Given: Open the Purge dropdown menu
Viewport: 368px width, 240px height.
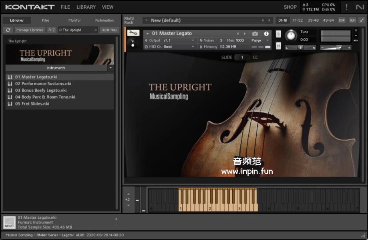Looking at the screenshot, I should 258,40.
